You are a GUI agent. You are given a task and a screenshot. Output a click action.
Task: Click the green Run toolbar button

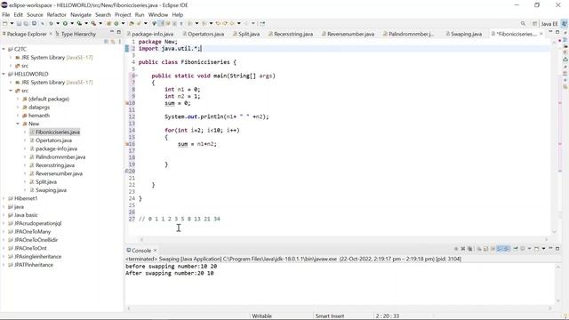[x=65, y=23]
